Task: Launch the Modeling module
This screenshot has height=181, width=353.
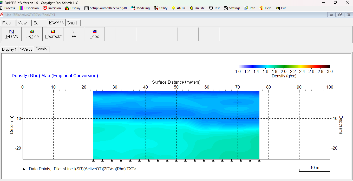Action: pyautogui.click(x=140, y=8)
